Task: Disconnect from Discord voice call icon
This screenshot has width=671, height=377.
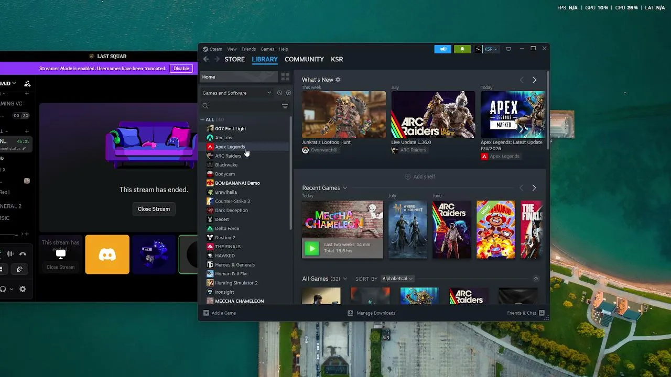Action: 23,254
